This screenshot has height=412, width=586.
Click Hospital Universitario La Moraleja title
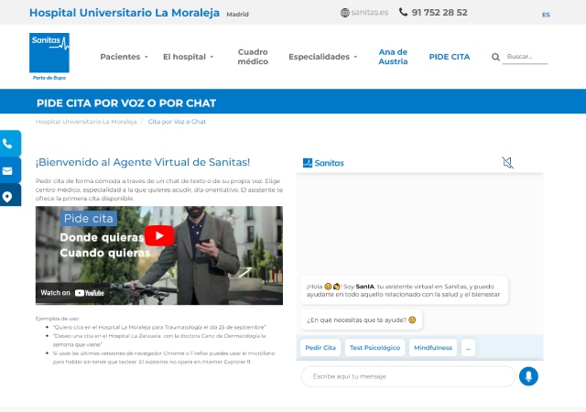point(125,13)
